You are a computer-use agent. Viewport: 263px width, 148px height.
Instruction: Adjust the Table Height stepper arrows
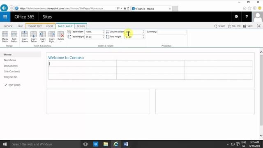click(104, 37)
